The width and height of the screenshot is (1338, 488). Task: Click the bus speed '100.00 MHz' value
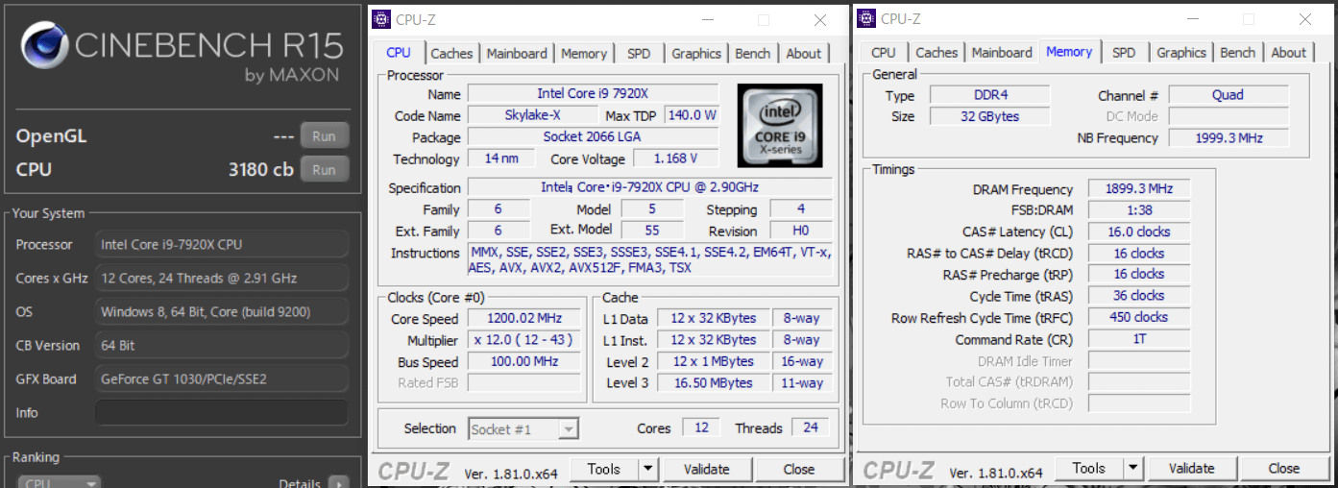(x=524, y=362)
